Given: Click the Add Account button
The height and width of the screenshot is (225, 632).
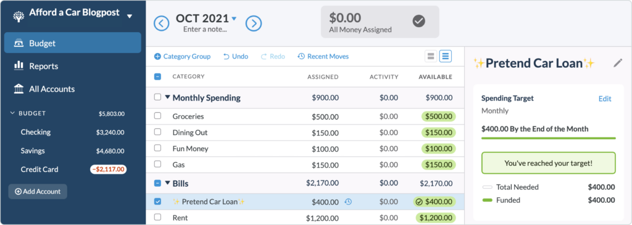Looking at the screenshot, I should tap(38, 192).
